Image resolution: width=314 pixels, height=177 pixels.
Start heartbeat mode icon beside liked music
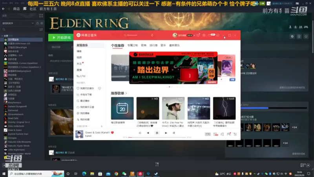click(100, 88)
